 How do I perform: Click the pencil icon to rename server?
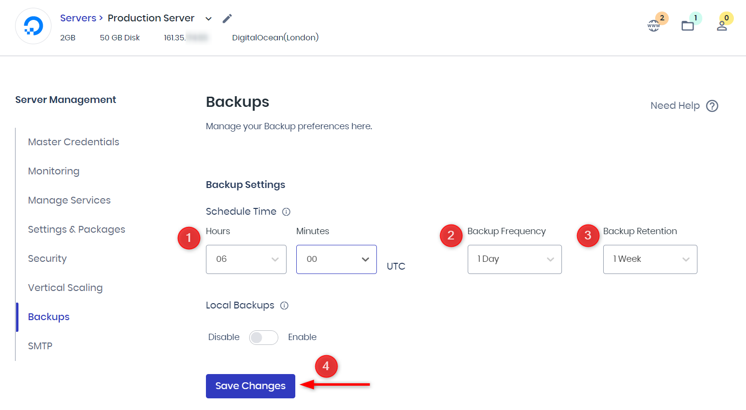tap(227, 18)
